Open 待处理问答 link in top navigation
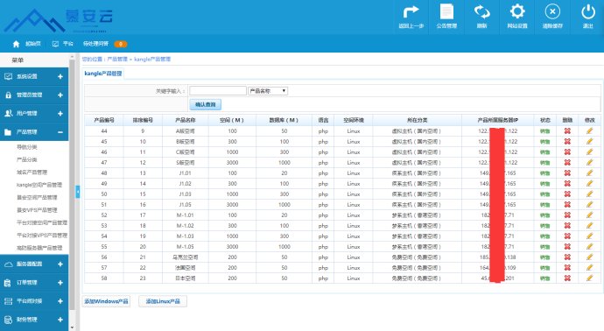Screen dimensions: 604x331 point(96,44)
